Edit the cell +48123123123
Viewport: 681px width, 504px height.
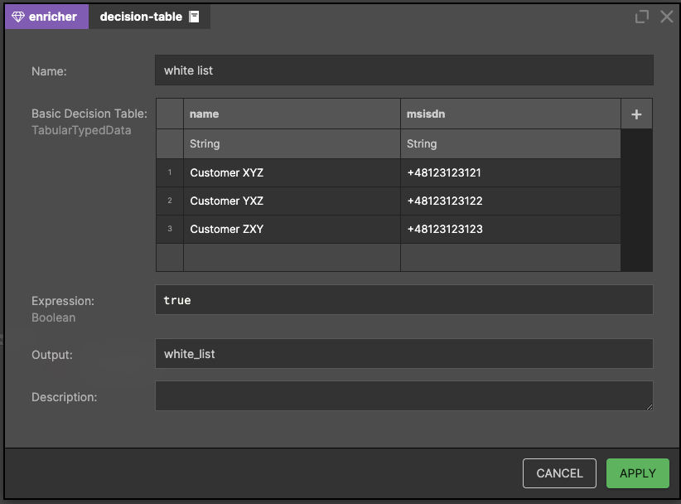click(510, 230)
